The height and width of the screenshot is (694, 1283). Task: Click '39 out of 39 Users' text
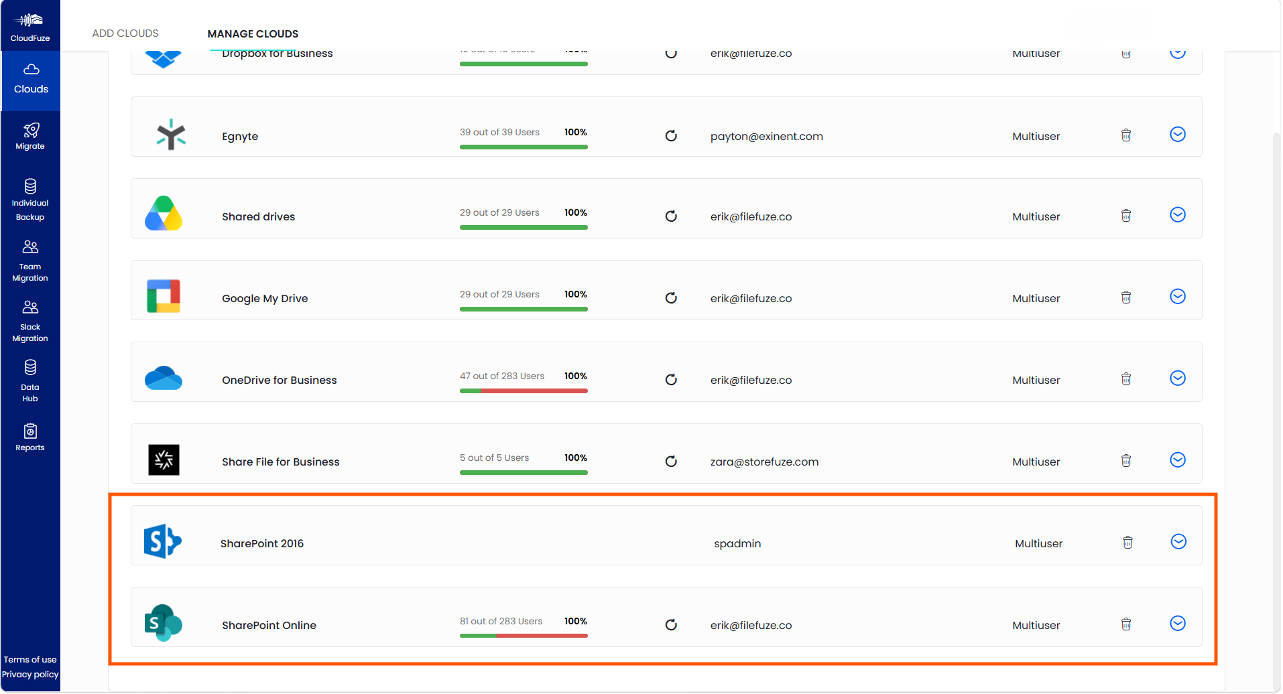(499, 133)
